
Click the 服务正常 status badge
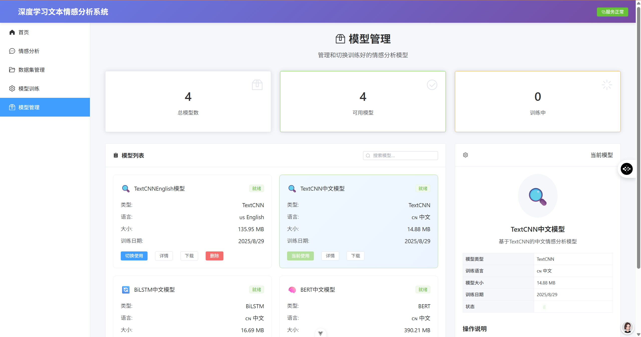[612, 12]
